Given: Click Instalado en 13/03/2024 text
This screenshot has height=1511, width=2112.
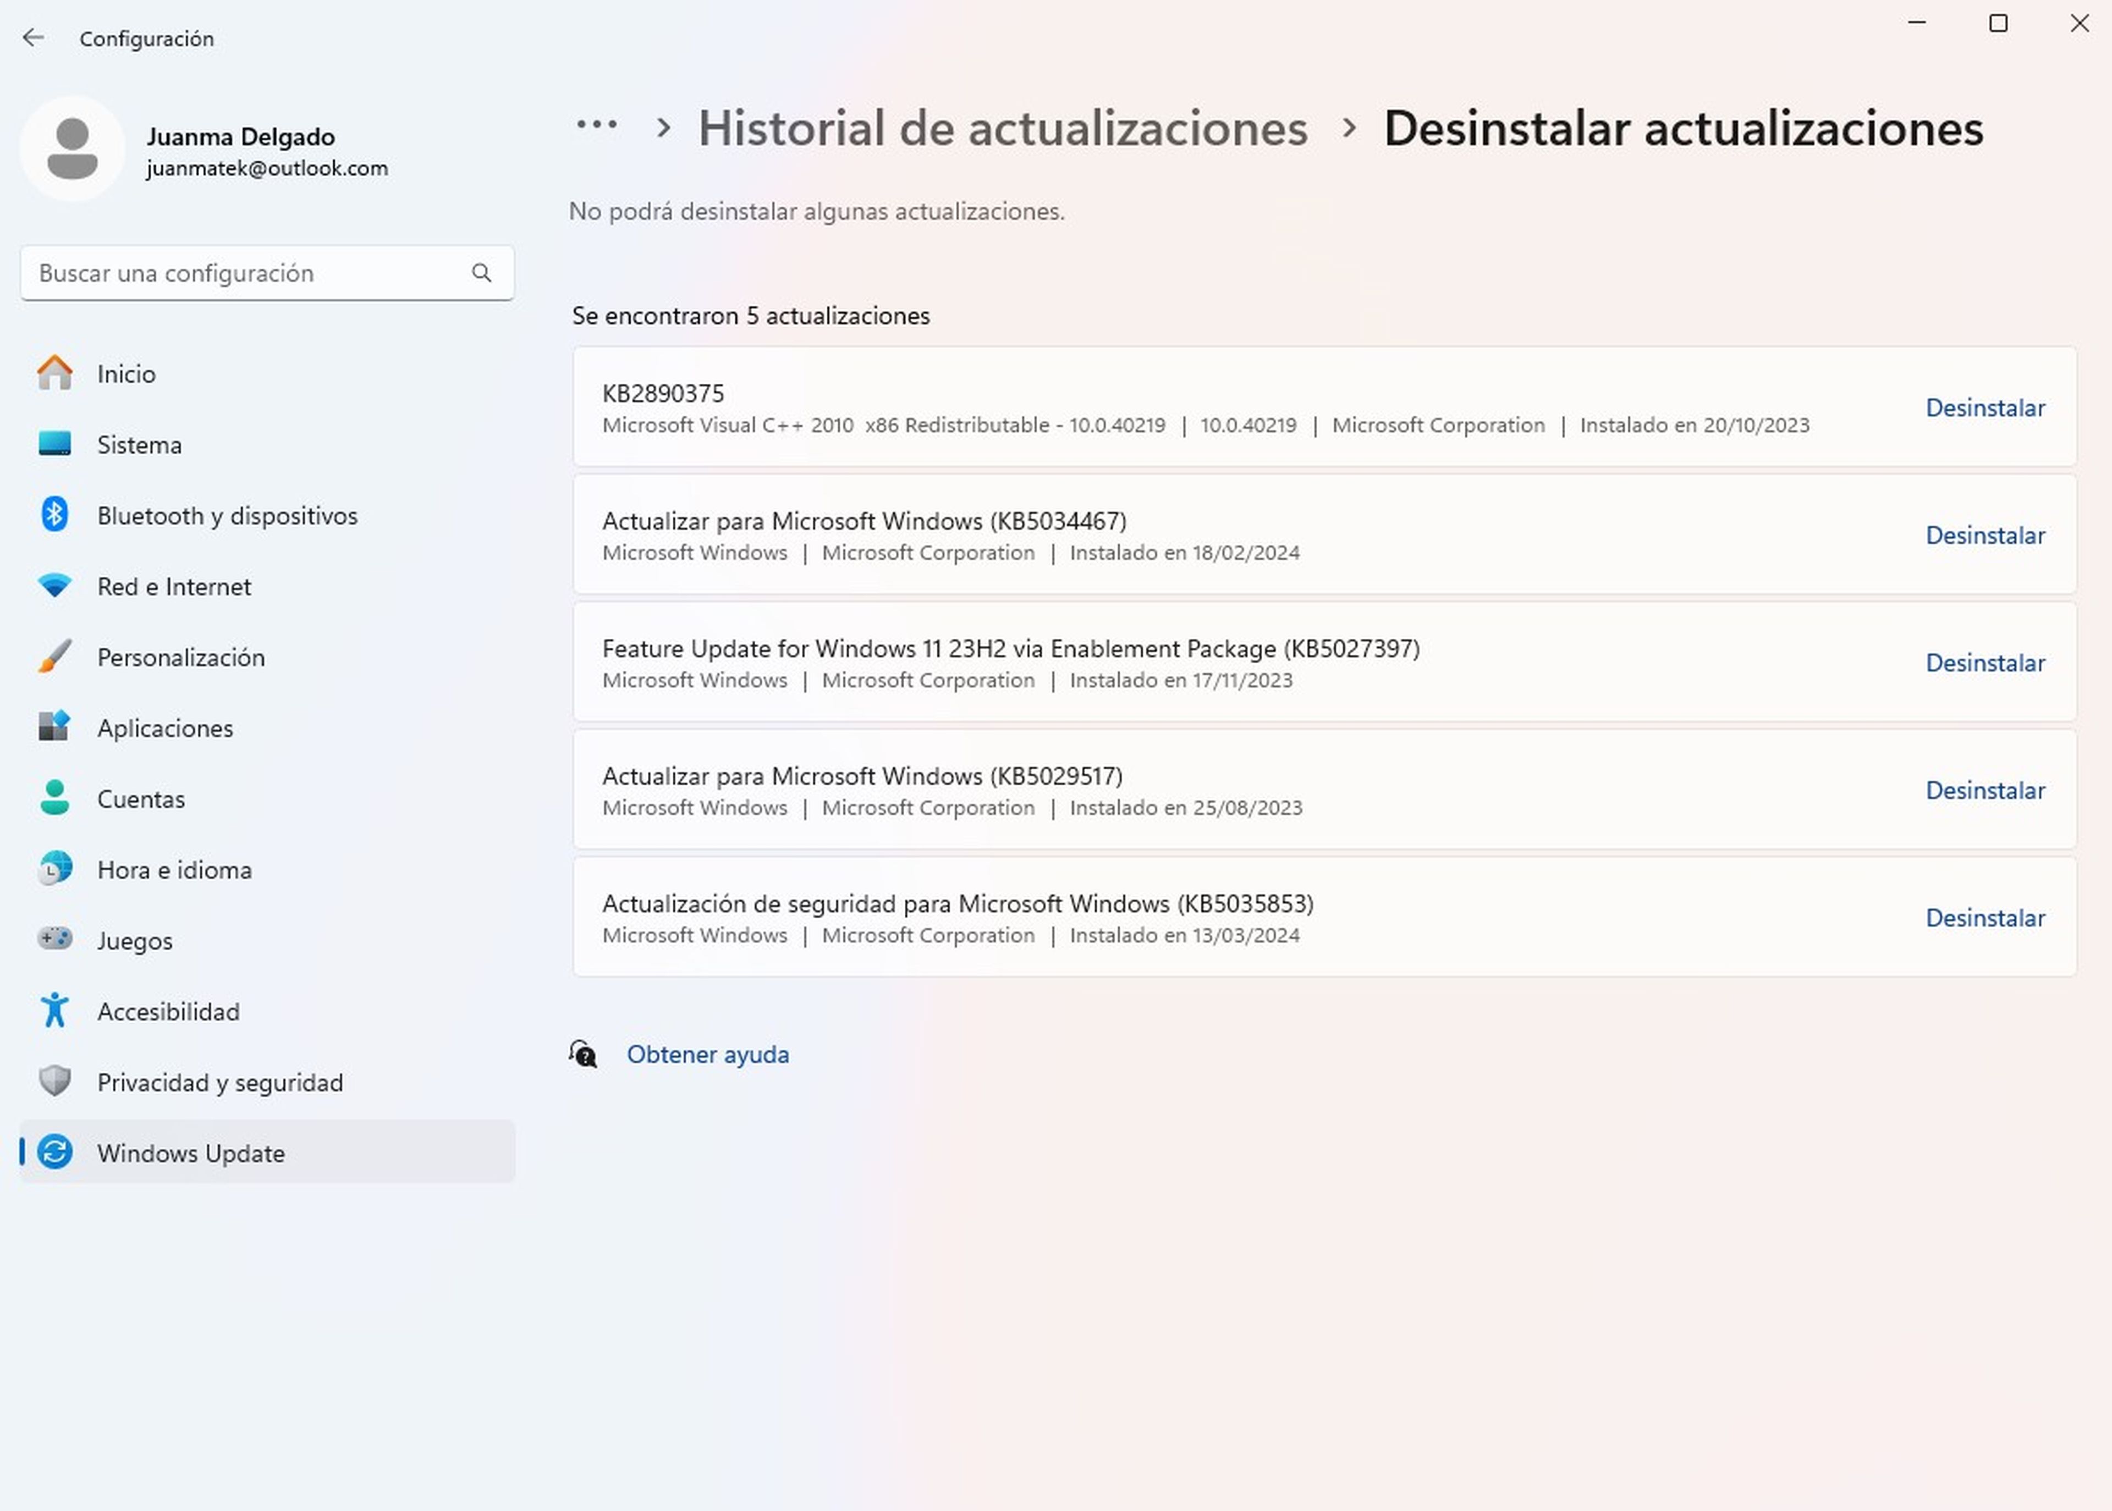Looking at the screenshot, I should tap(1184, 935).
